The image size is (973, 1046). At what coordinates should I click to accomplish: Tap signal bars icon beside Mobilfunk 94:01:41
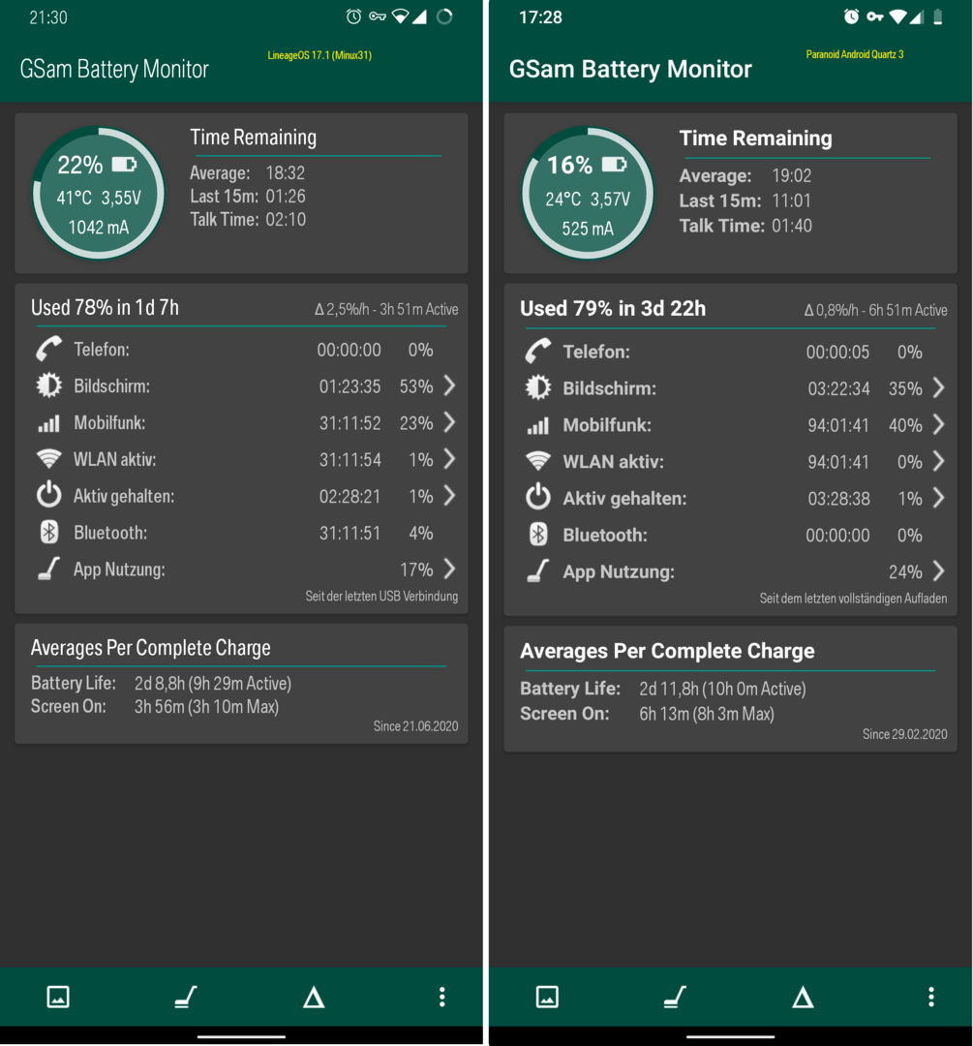537,425
